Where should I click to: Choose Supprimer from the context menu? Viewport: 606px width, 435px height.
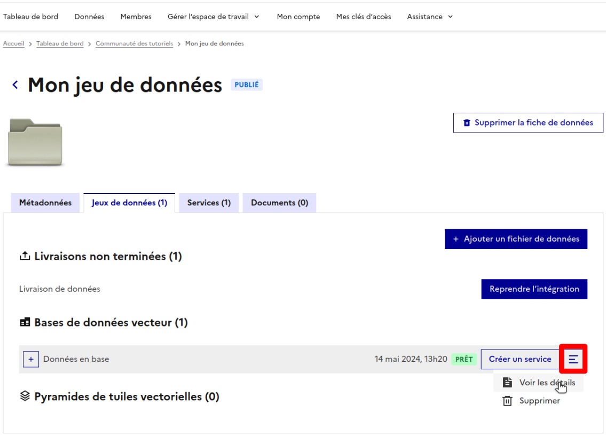[x=539, y=400]
